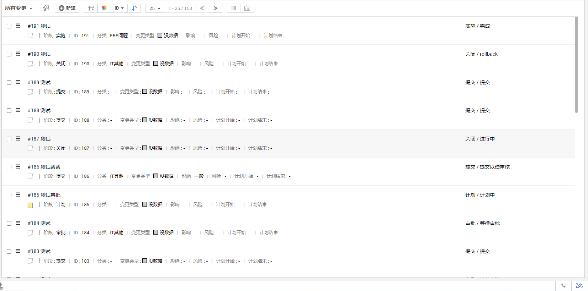This screenshot has width=588, height=291.
Task: Open the phone call icon in footer
Action: 563,286
